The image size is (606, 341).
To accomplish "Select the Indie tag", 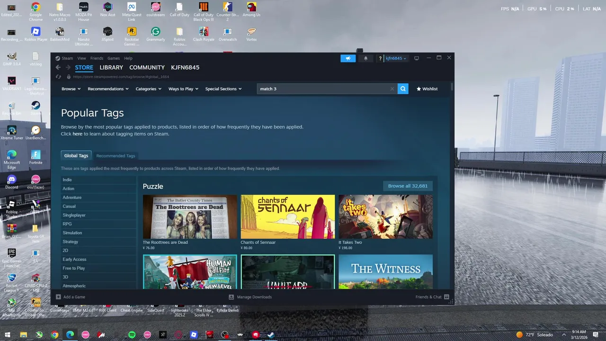I will pyautogui.click(x=98, y=180).
